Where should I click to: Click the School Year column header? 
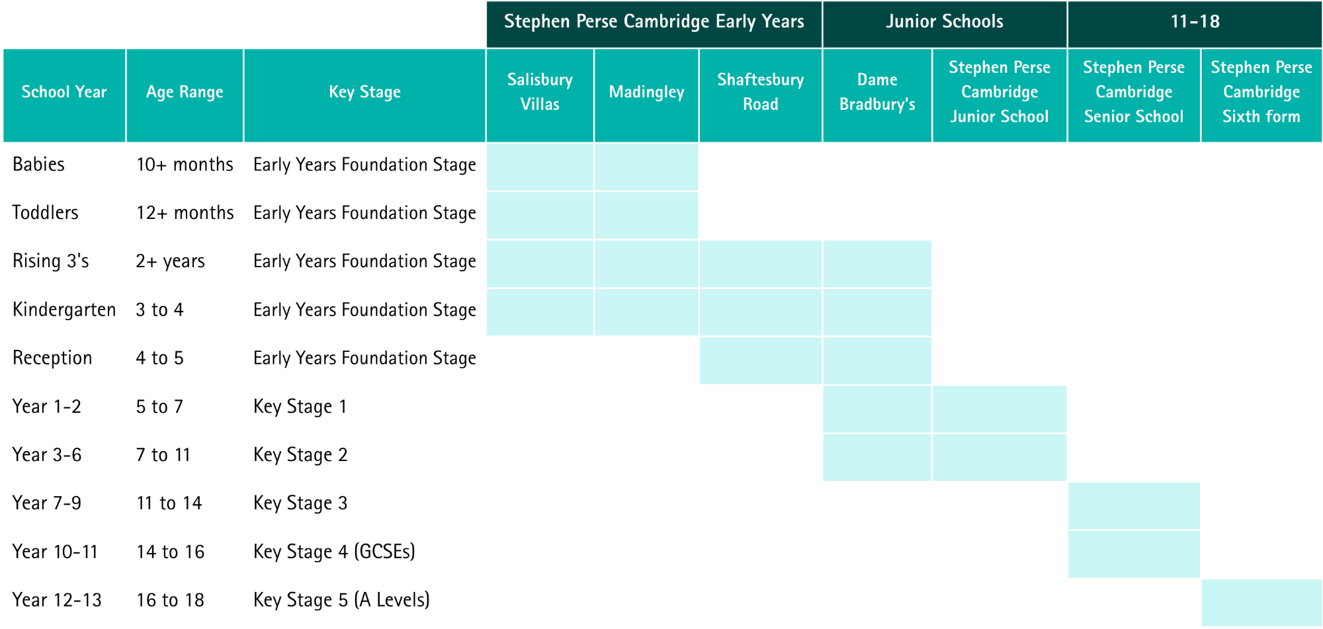64,92
